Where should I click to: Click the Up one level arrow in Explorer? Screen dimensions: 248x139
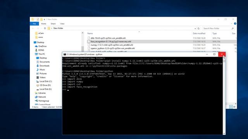(x=45, y=28)
